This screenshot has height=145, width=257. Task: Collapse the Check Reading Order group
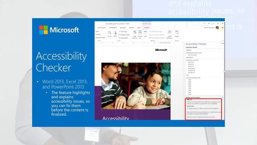point(187,78)
